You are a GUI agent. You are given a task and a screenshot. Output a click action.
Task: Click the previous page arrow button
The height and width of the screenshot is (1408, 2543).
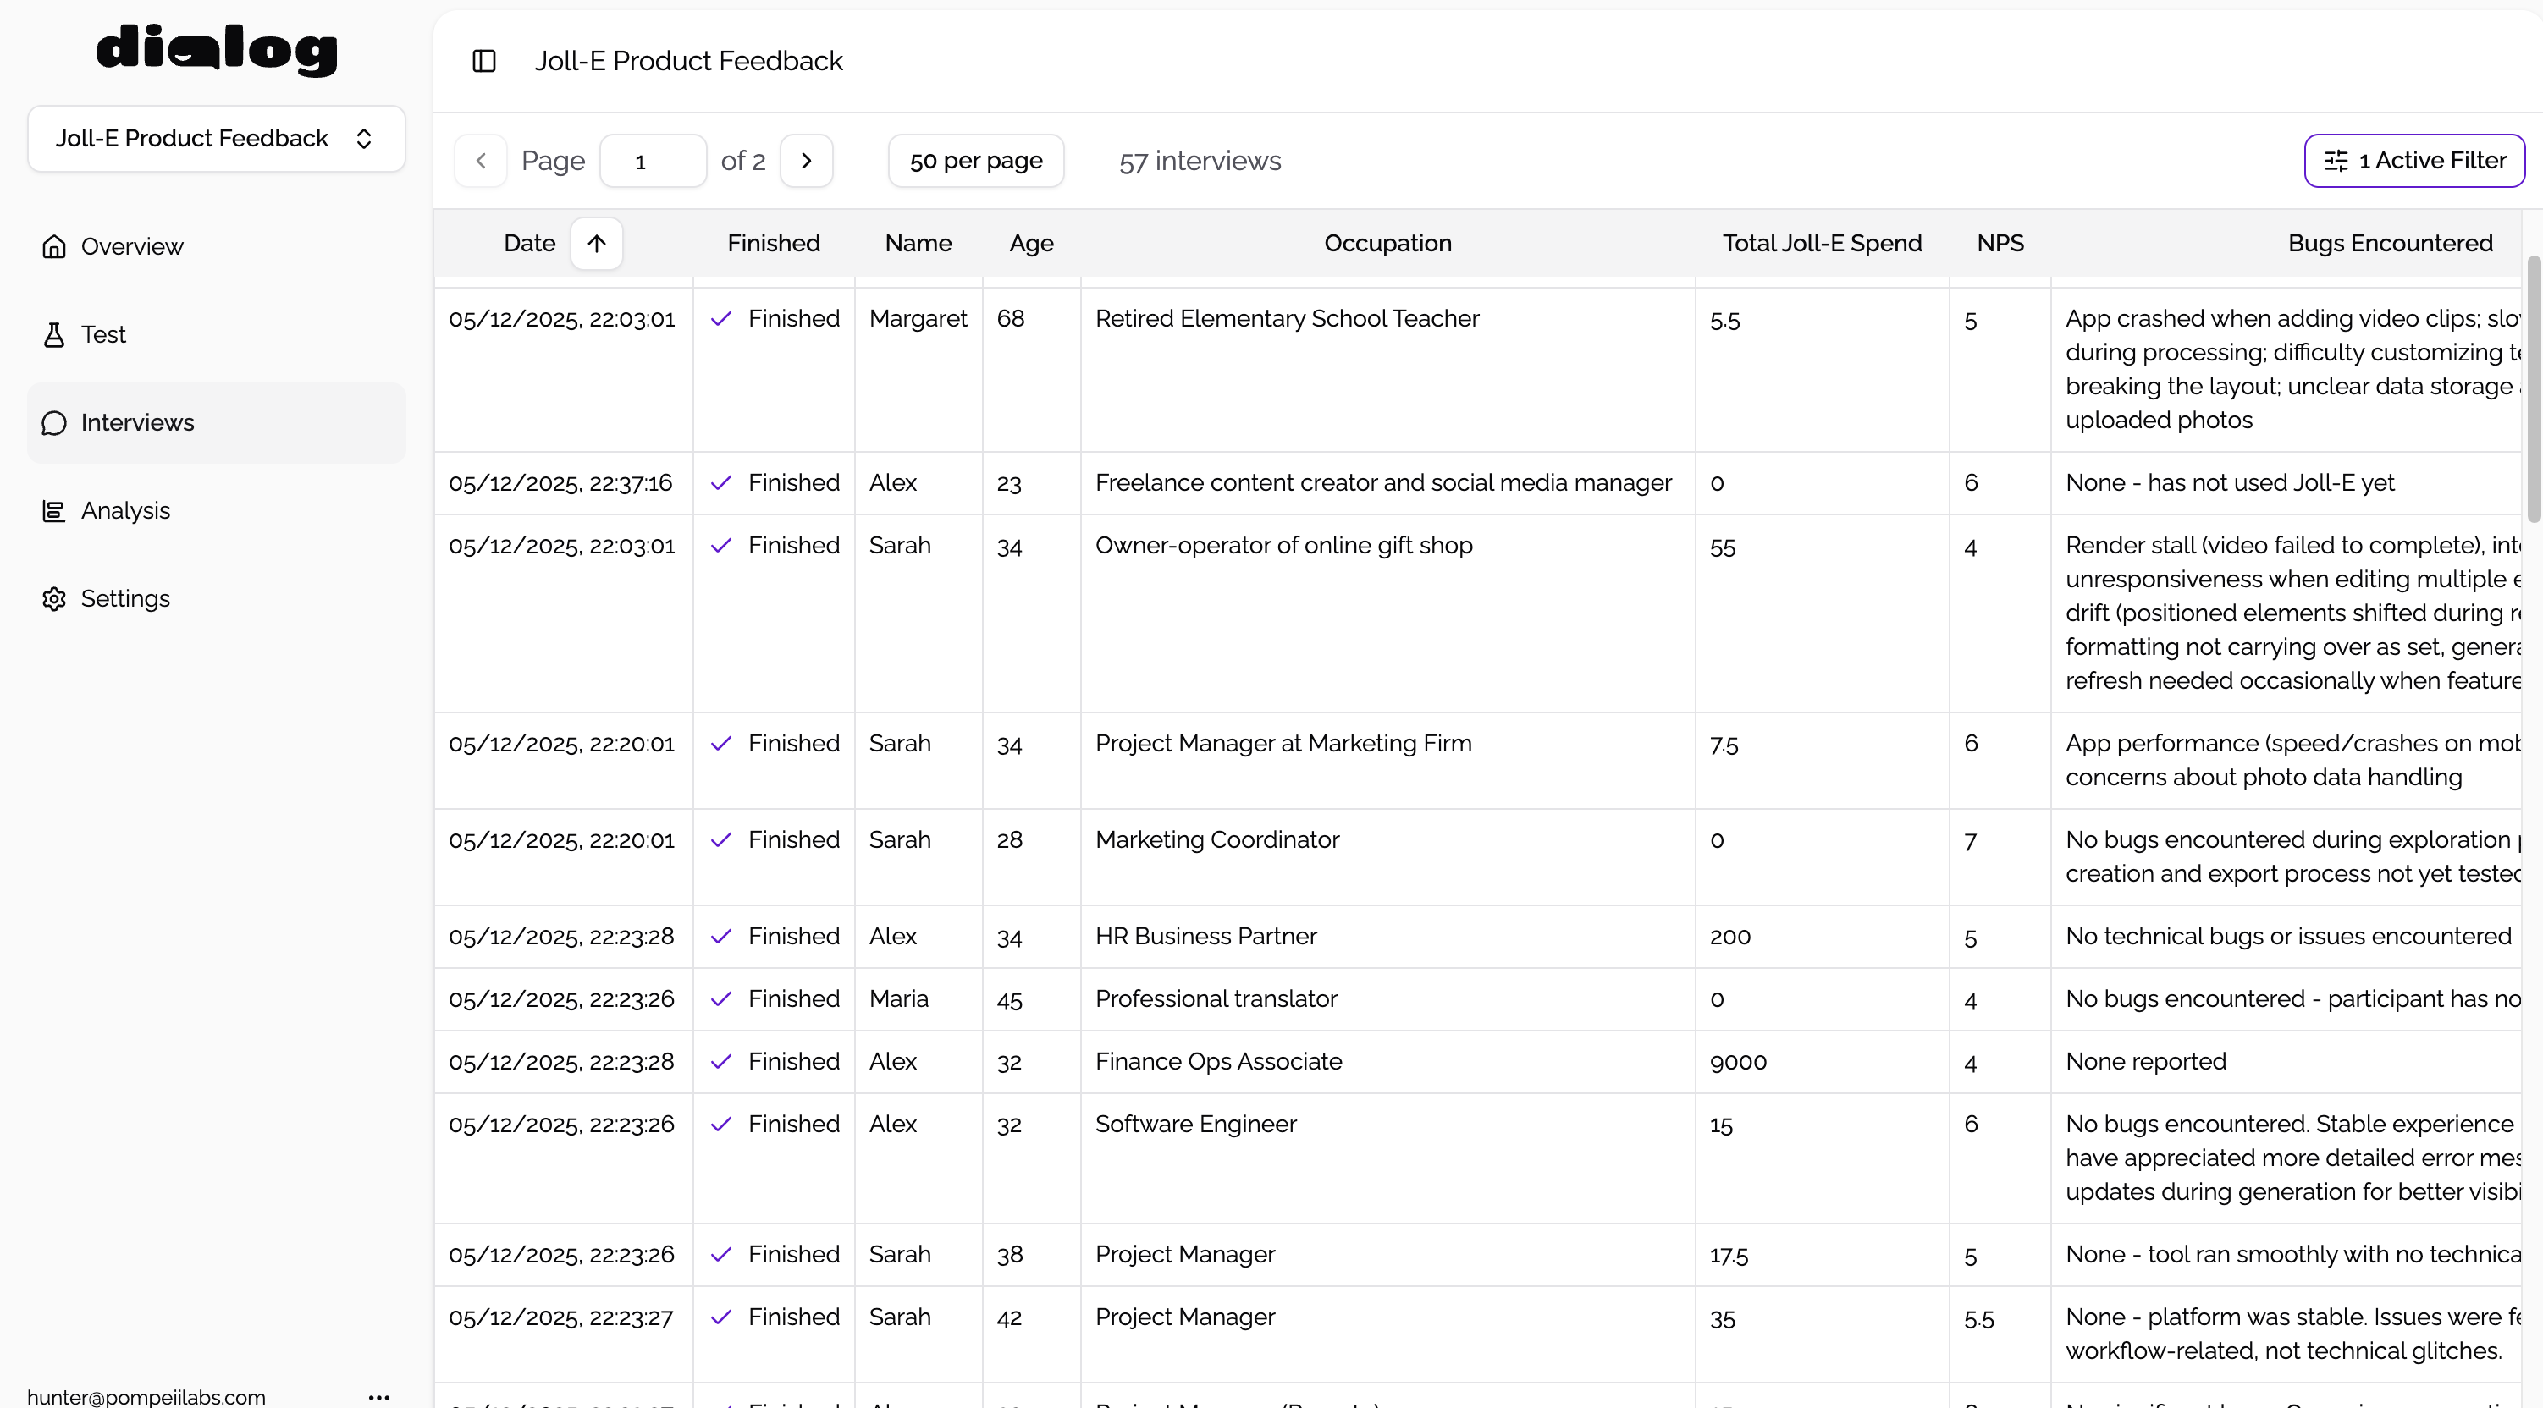pos(481,161)
